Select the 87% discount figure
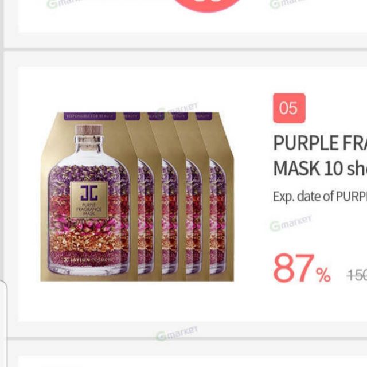 302,268
